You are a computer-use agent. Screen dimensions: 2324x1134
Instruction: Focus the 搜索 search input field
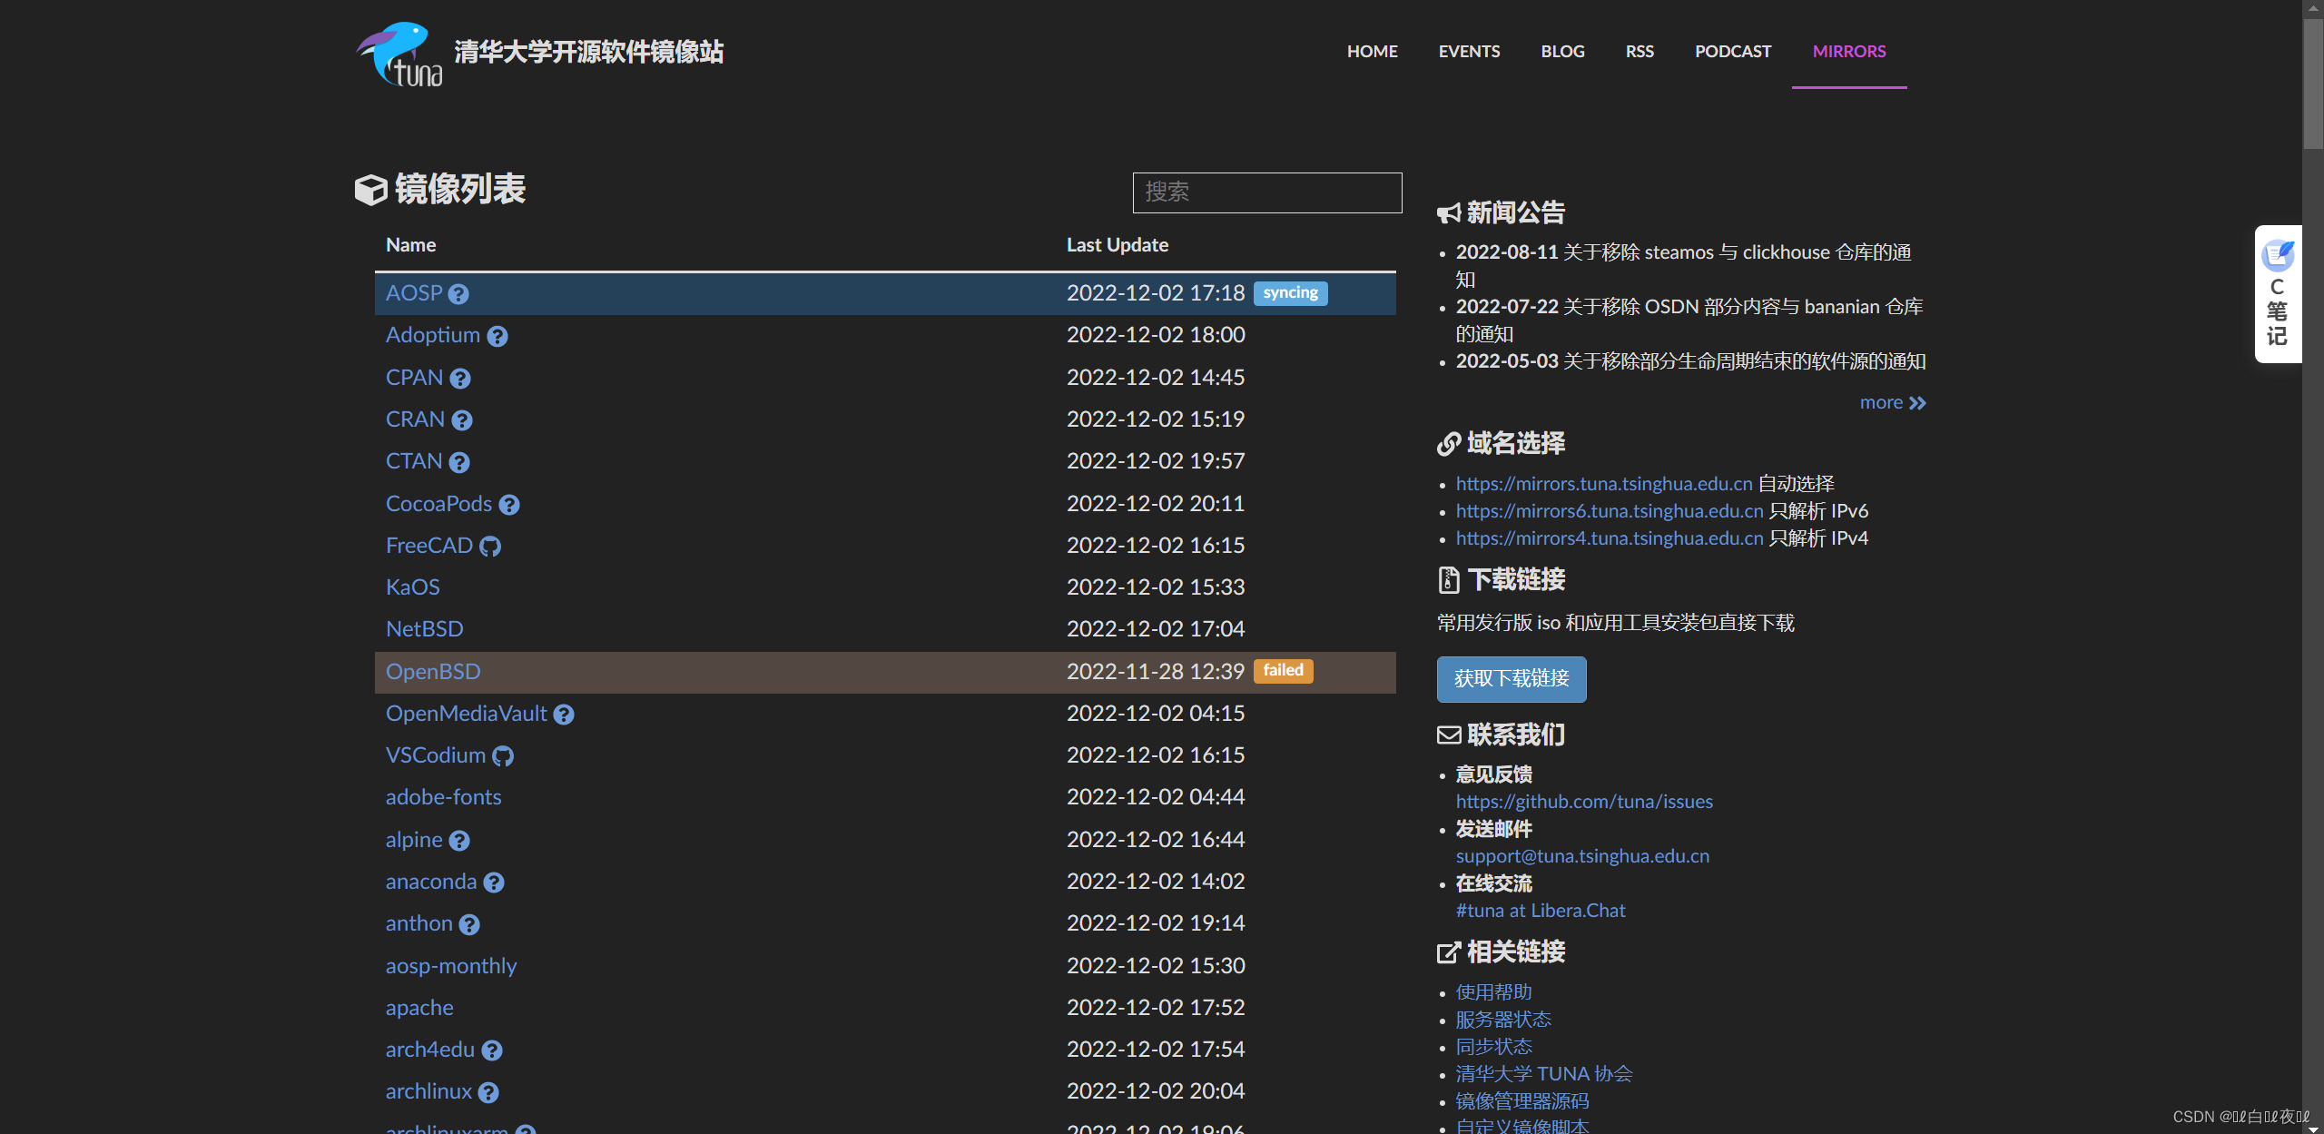(x=1266, y=192)
